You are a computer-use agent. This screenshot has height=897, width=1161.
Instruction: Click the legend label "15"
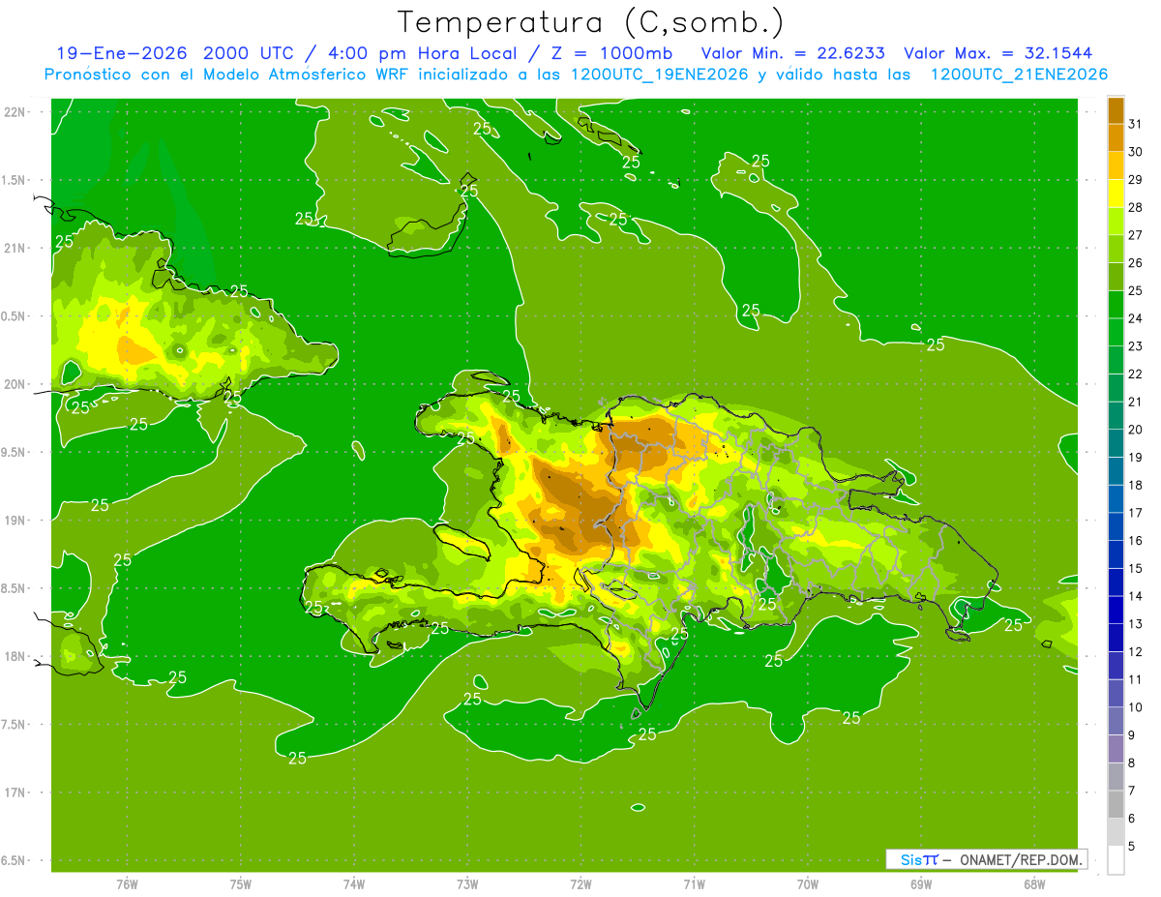click(1136, 568)
